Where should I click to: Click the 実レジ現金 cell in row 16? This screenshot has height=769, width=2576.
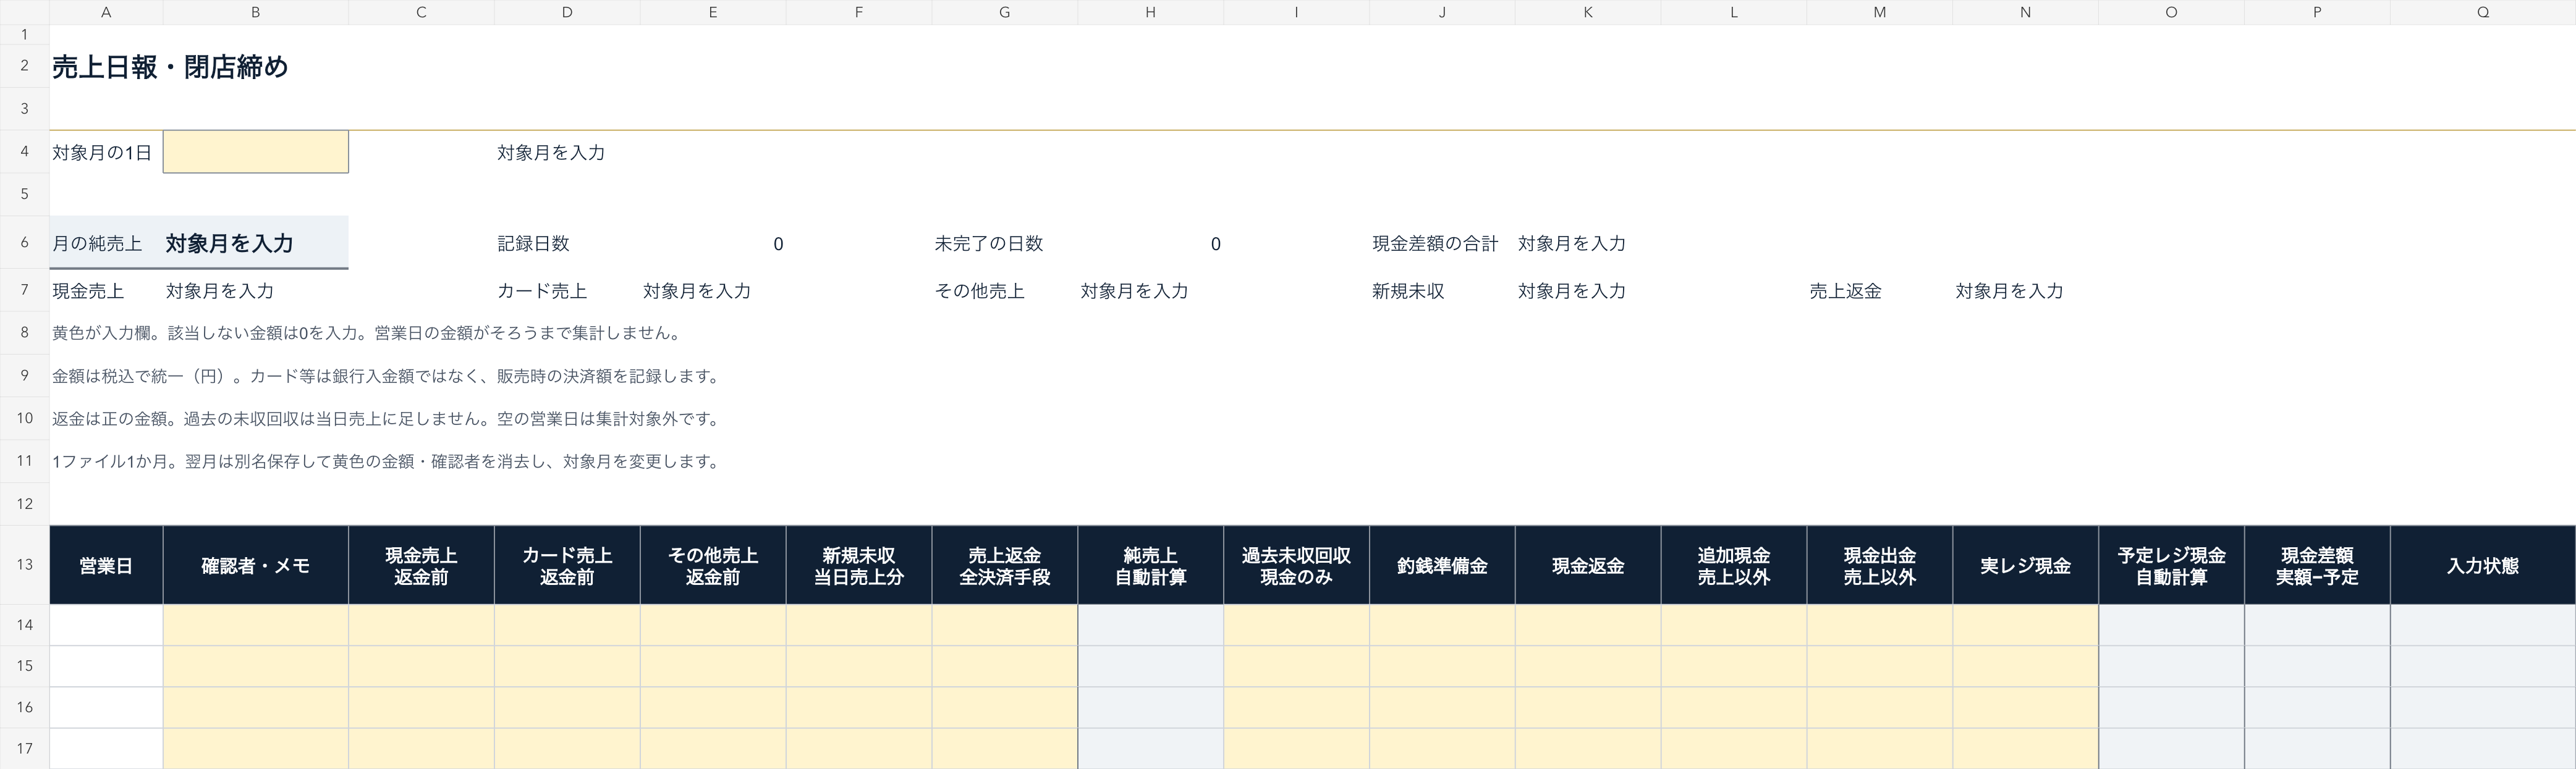[x=2025, y=707]
